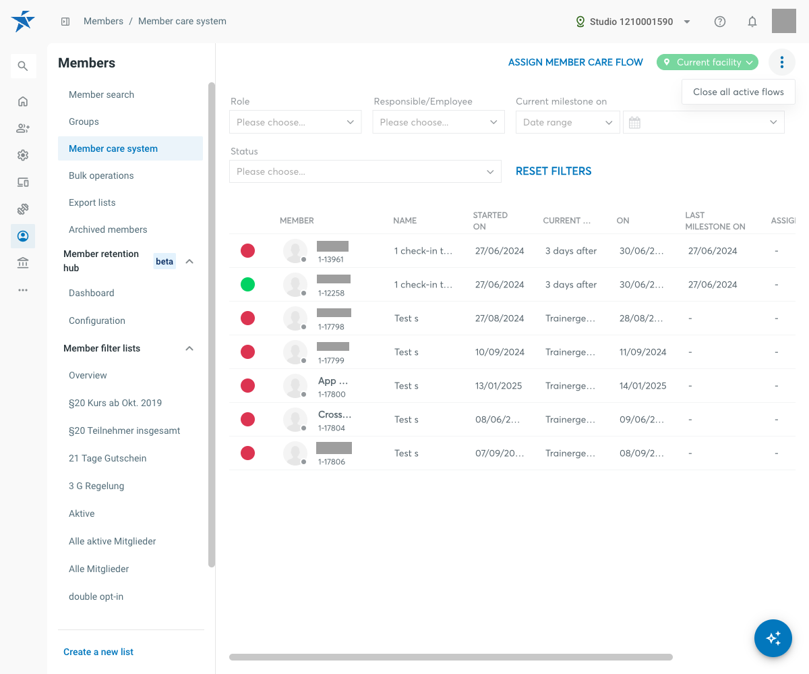Open the Date range dropdown
This screenshot has width=809, height=674.
(568, 122)
